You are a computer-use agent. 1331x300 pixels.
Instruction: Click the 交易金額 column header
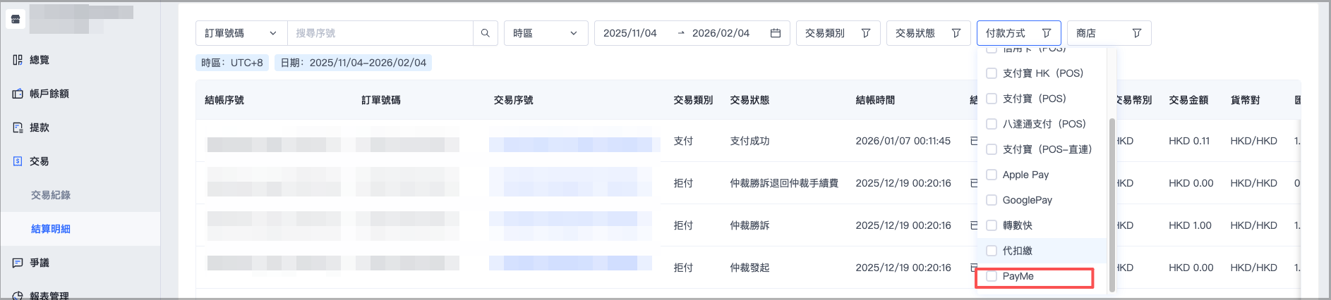point(1188,100)
